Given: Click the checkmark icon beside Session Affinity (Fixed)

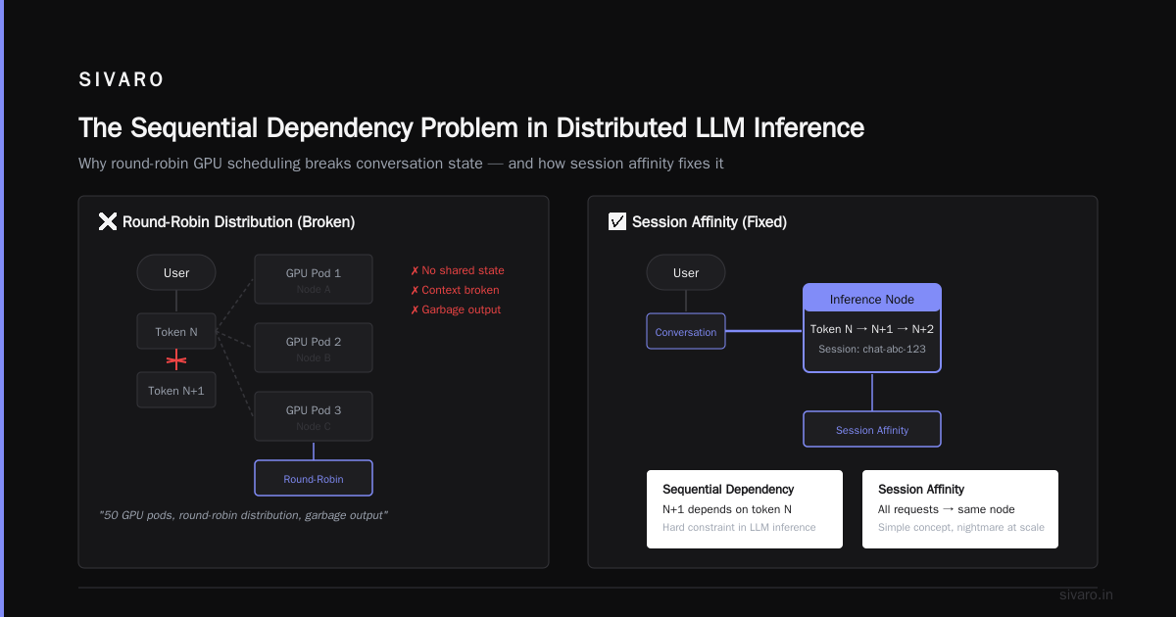Looking at the screenshot, I should (617, 222).
